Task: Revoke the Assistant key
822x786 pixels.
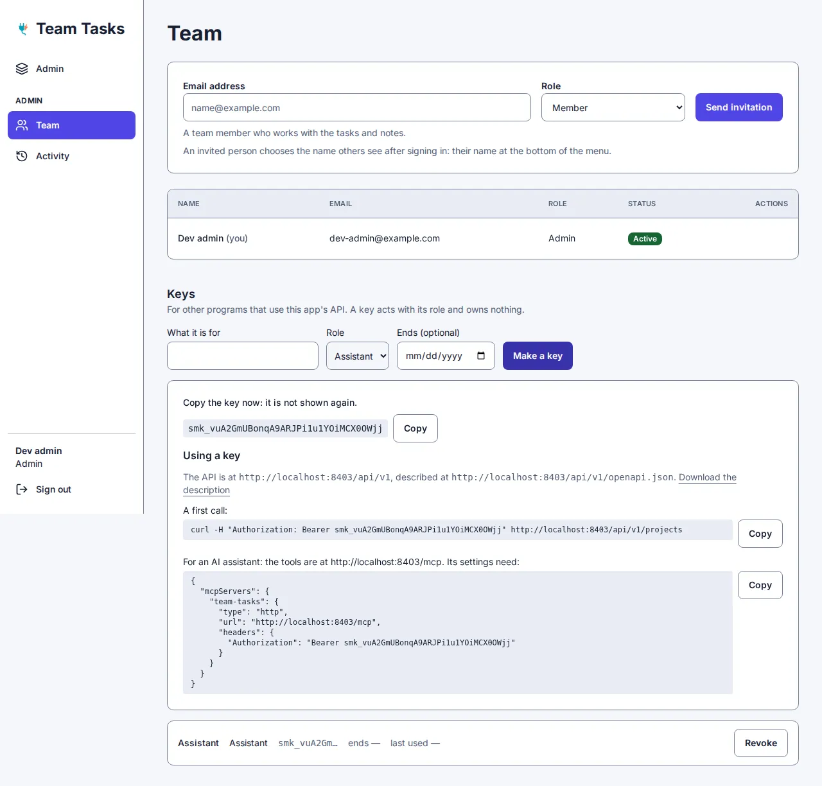Action: tap(761, 743)
